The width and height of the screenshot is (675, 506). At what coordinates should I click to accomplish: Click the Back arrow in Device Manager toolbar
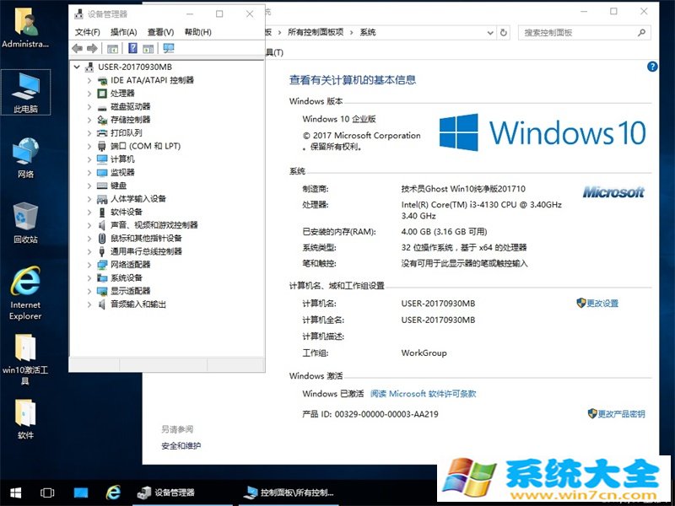pos(78,49)
